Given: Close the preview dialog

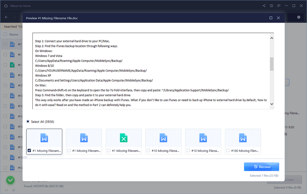Looking at the screenshot, I should (278, 18).
